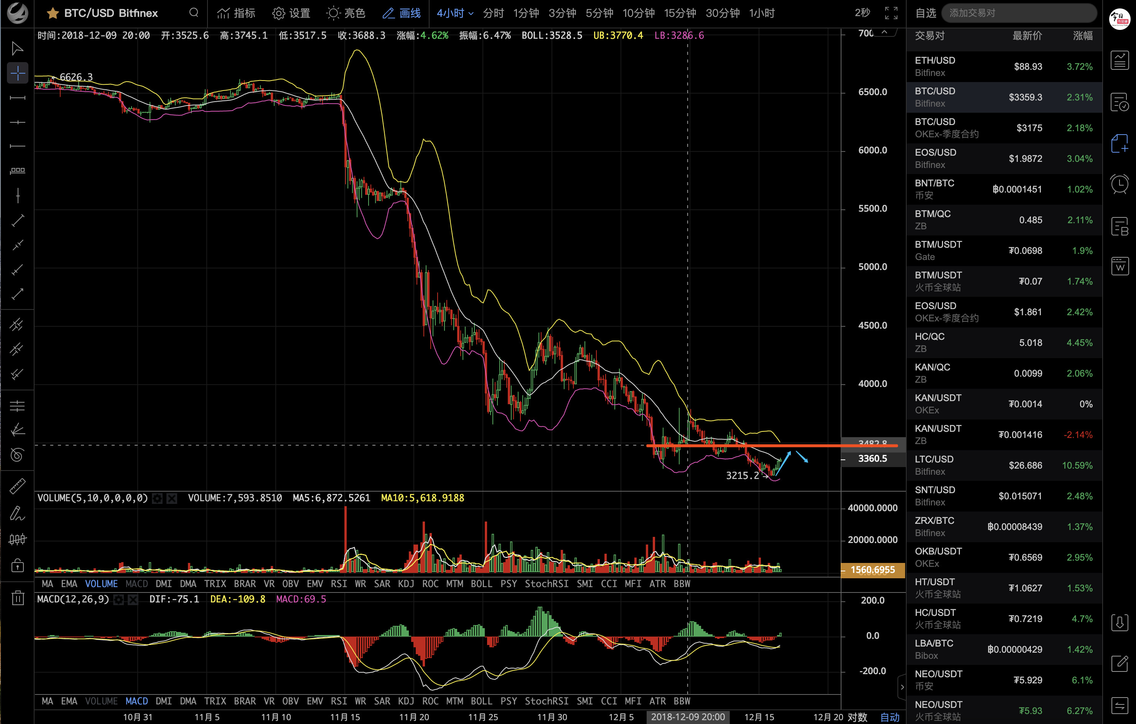Screen dimensions: 1136x724
Task: Open the 4小时 timeframe dropdown
Action: click(454, 13)
